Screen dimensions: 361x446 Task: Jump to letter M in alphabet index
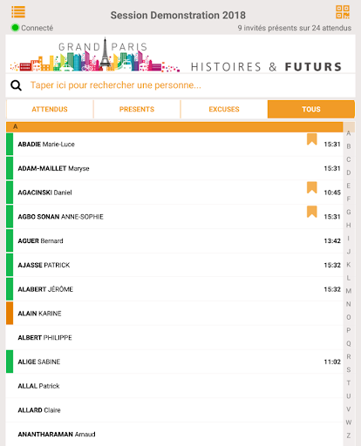[x=349, y=291]
